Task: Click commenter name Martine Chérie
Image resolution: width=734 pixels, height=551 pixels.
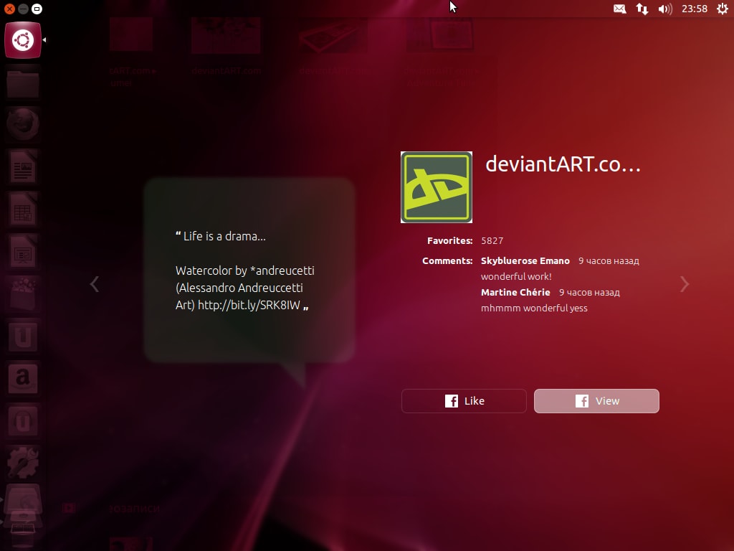Action: coord(515,293)
